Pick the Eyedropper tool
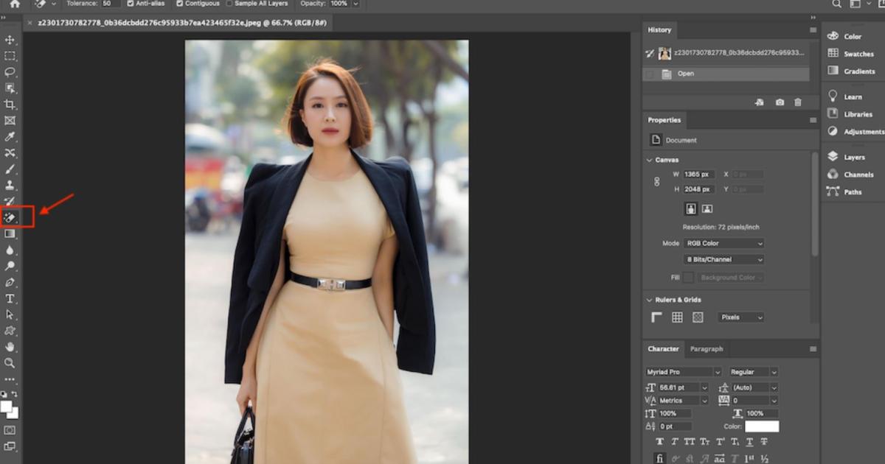 point(10,137)
